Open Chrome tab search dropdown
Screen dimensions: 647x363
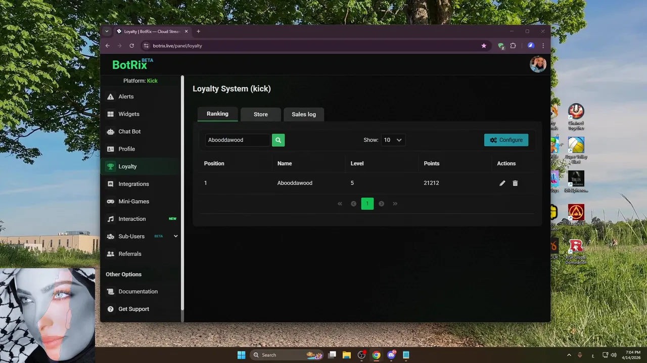107,31
